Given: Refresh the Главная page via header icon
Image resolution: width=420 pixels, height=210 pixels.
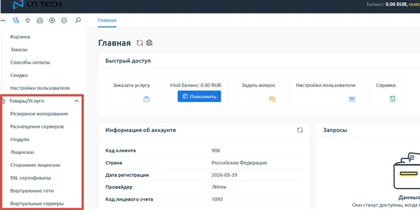Looking at the screenshot, I should [140, 43].
